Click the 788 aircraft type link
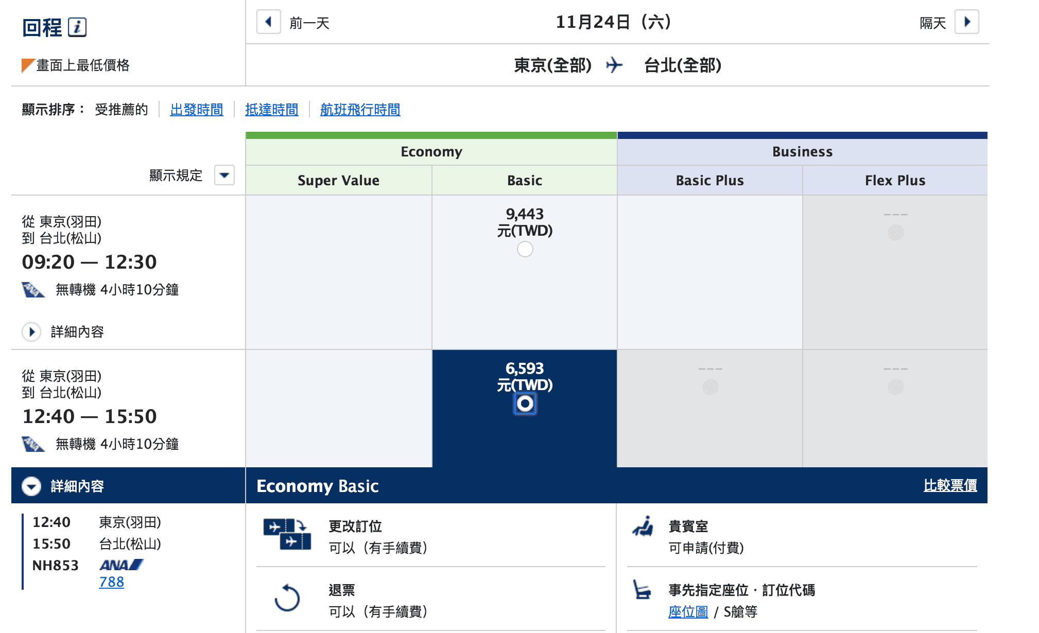Image resolution: width=1039 pixels, height=633 pixels. coord(111,582)
